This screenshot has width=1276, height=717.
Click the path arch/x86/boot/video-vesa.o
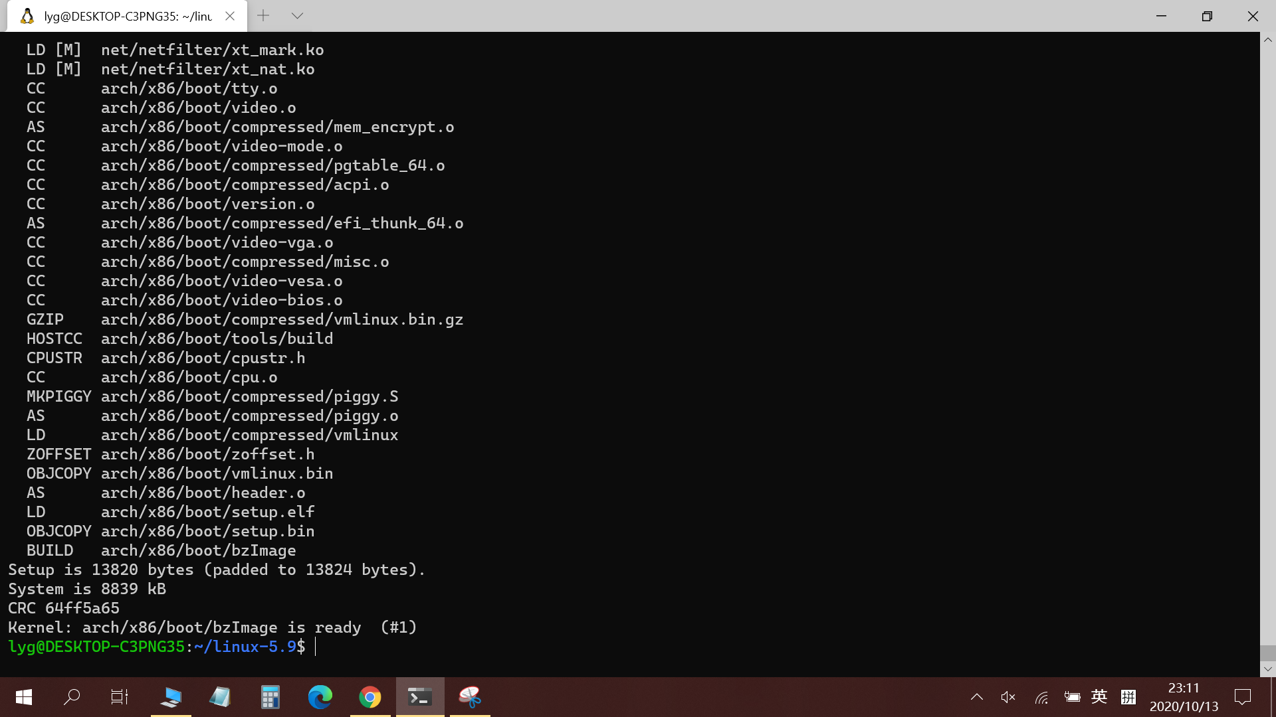pyautogui.click(x=222, y=281)
